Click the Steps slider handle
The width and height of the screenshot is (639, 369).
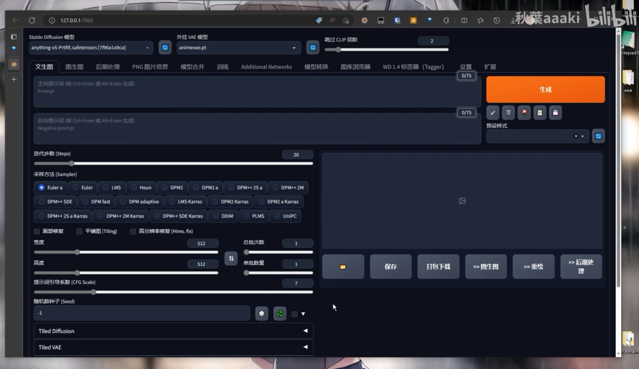click(72, 164)
